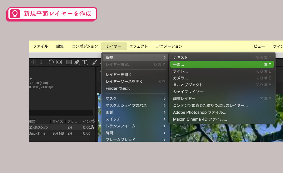Expand the 時間 submenu

click(136, 133)
